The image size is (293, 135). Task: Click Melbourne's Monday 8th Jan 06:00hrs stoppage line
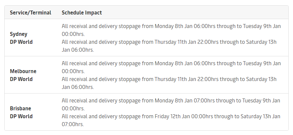point(171,64)
